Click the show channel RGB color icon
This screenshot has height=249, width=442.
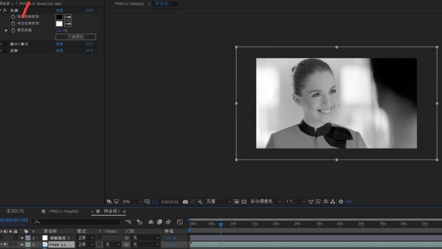[x=200, y=202]
